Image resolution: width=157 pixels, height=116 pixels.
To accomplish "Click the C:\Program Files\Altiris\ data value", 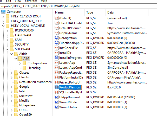I will point(124,78).
